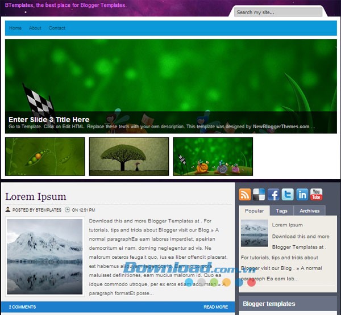Open the LinkedIn icon
Image resolution: width=341 pixels, height=315 pixels.
302,195
